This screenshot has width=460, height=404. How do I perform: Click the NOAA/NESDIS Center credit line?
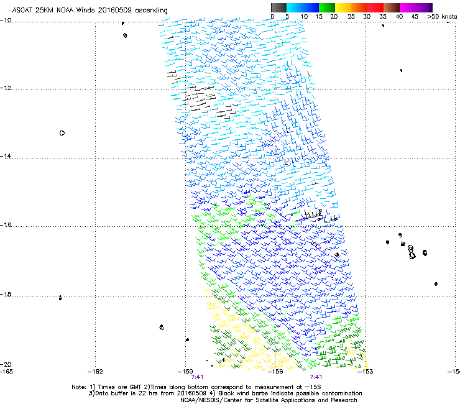(x=269, y=400)
